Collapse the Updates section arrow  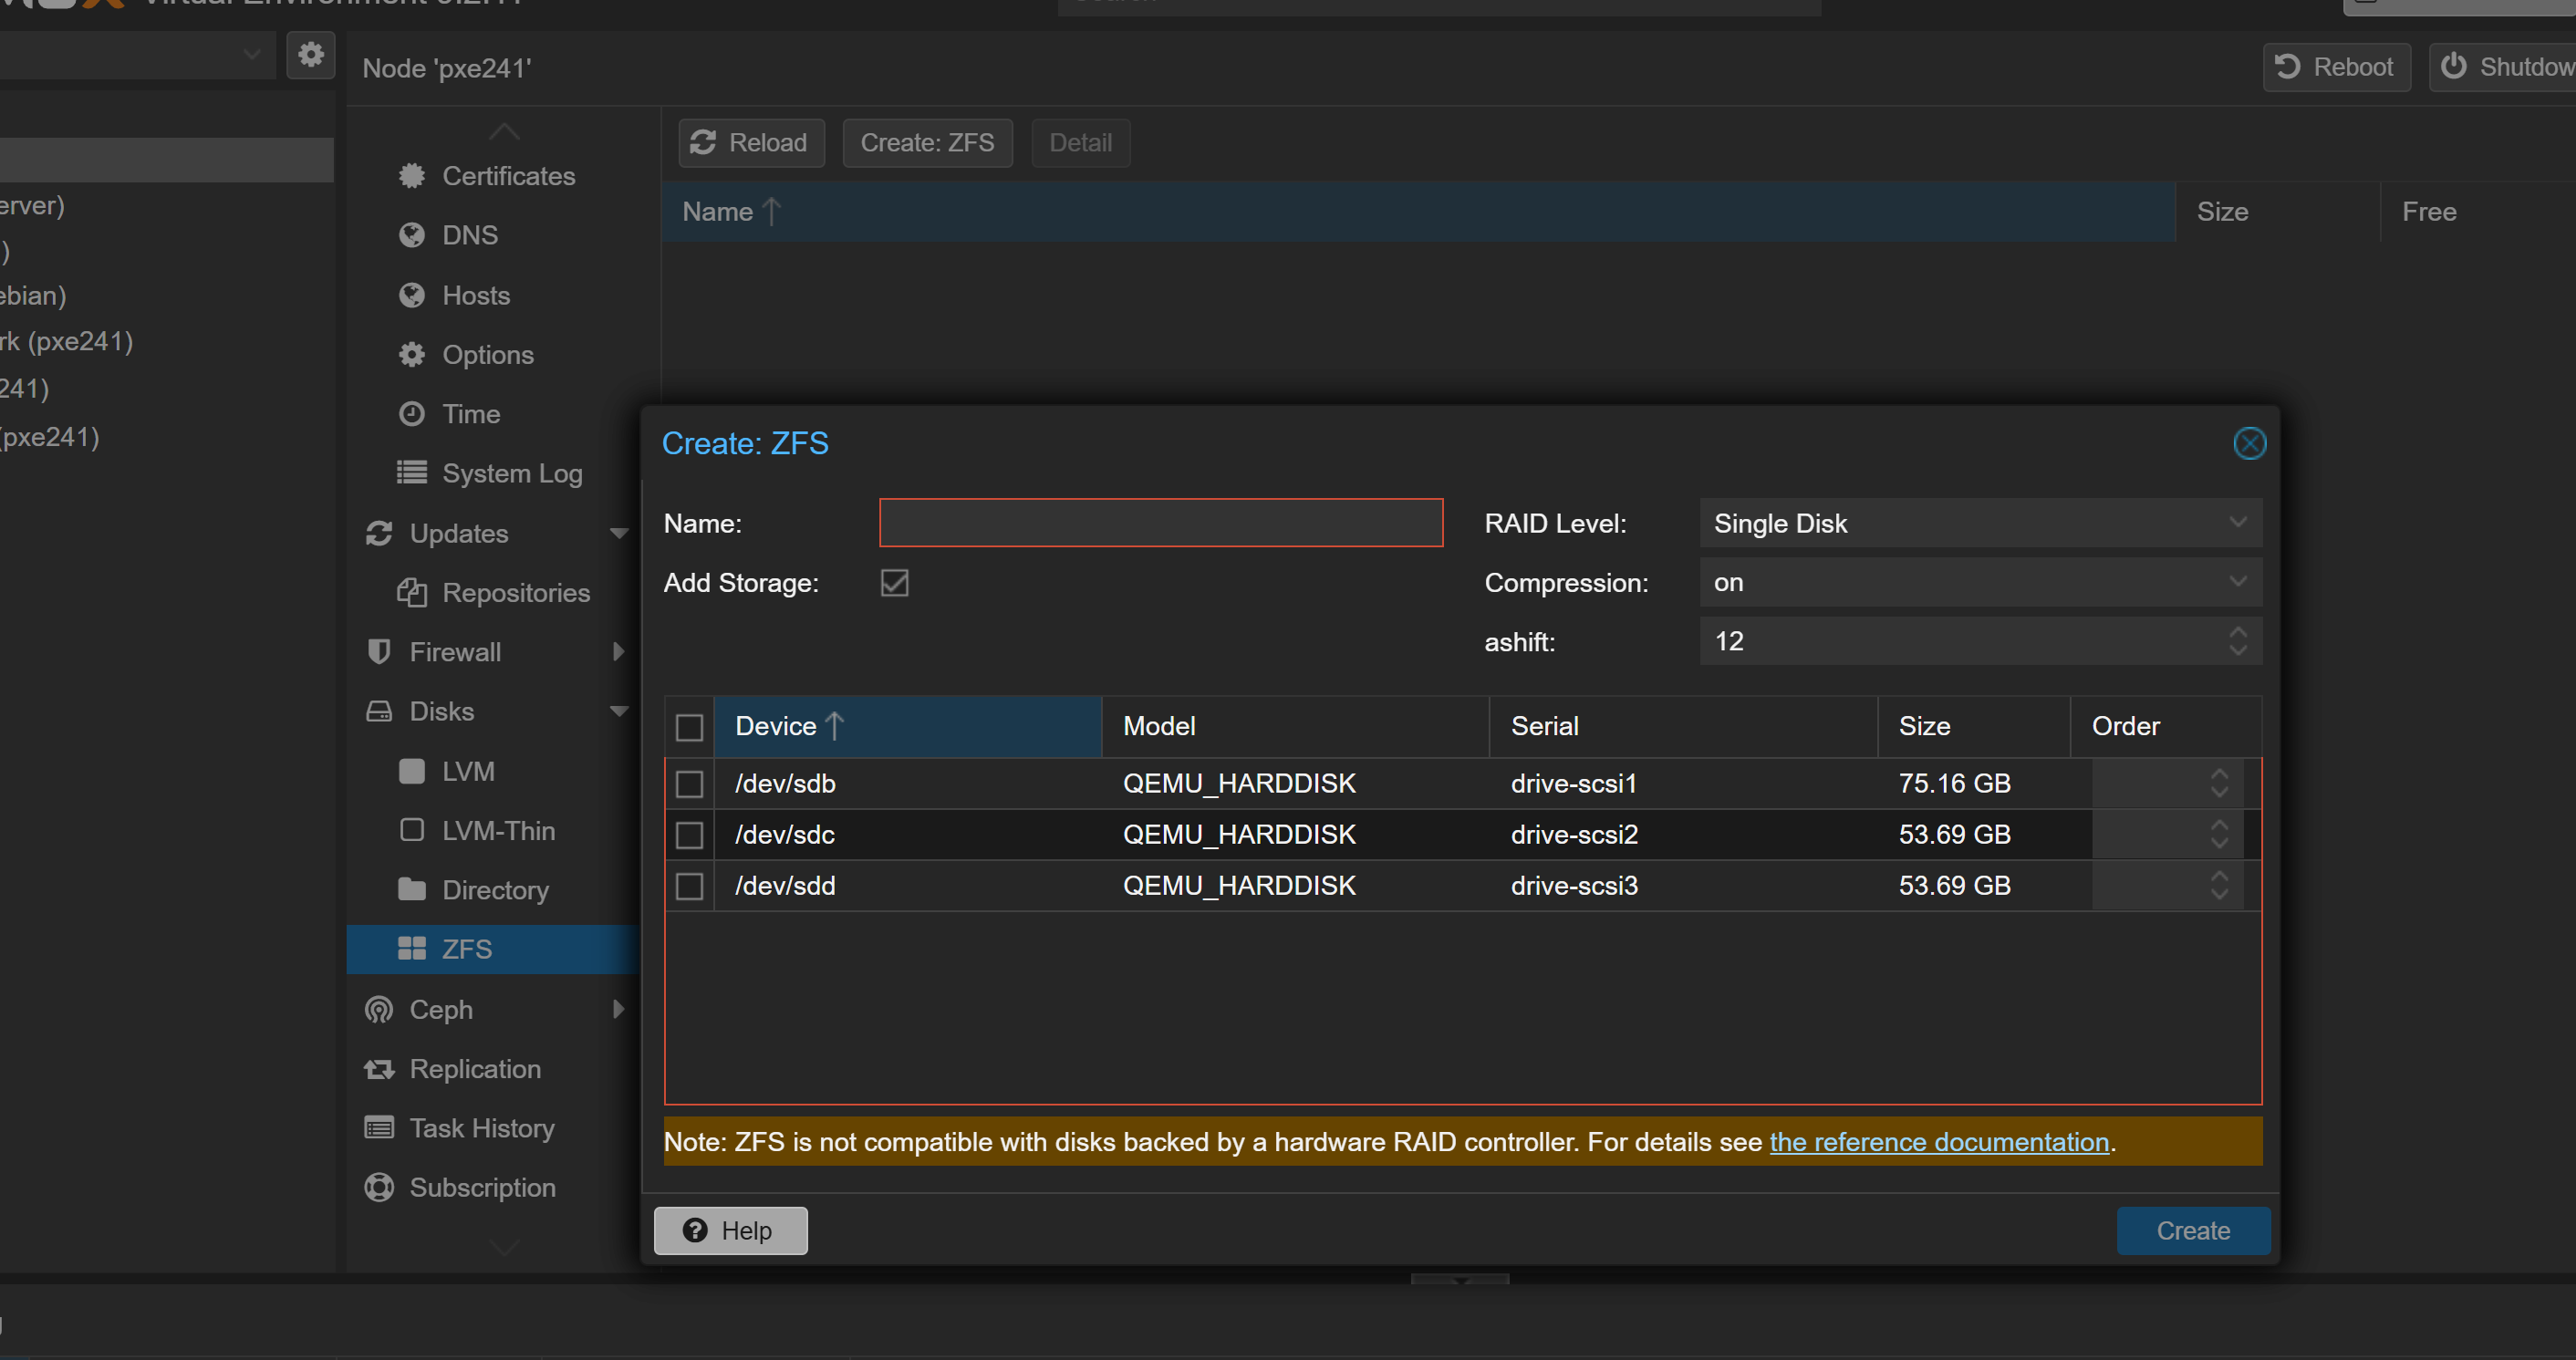point(619,533)
